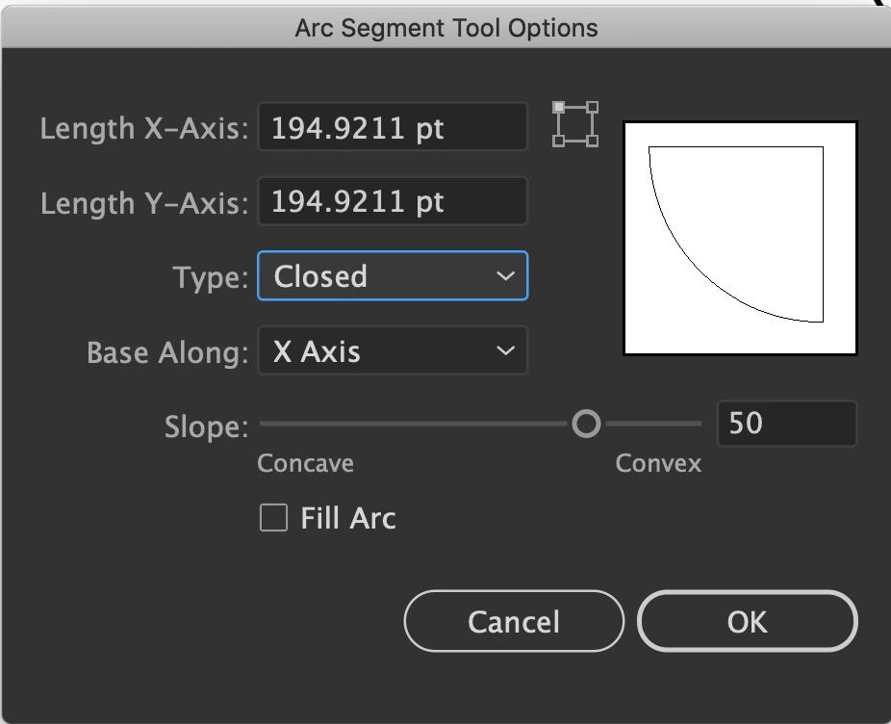Click the Slope value field showing 50

(786, 424)
